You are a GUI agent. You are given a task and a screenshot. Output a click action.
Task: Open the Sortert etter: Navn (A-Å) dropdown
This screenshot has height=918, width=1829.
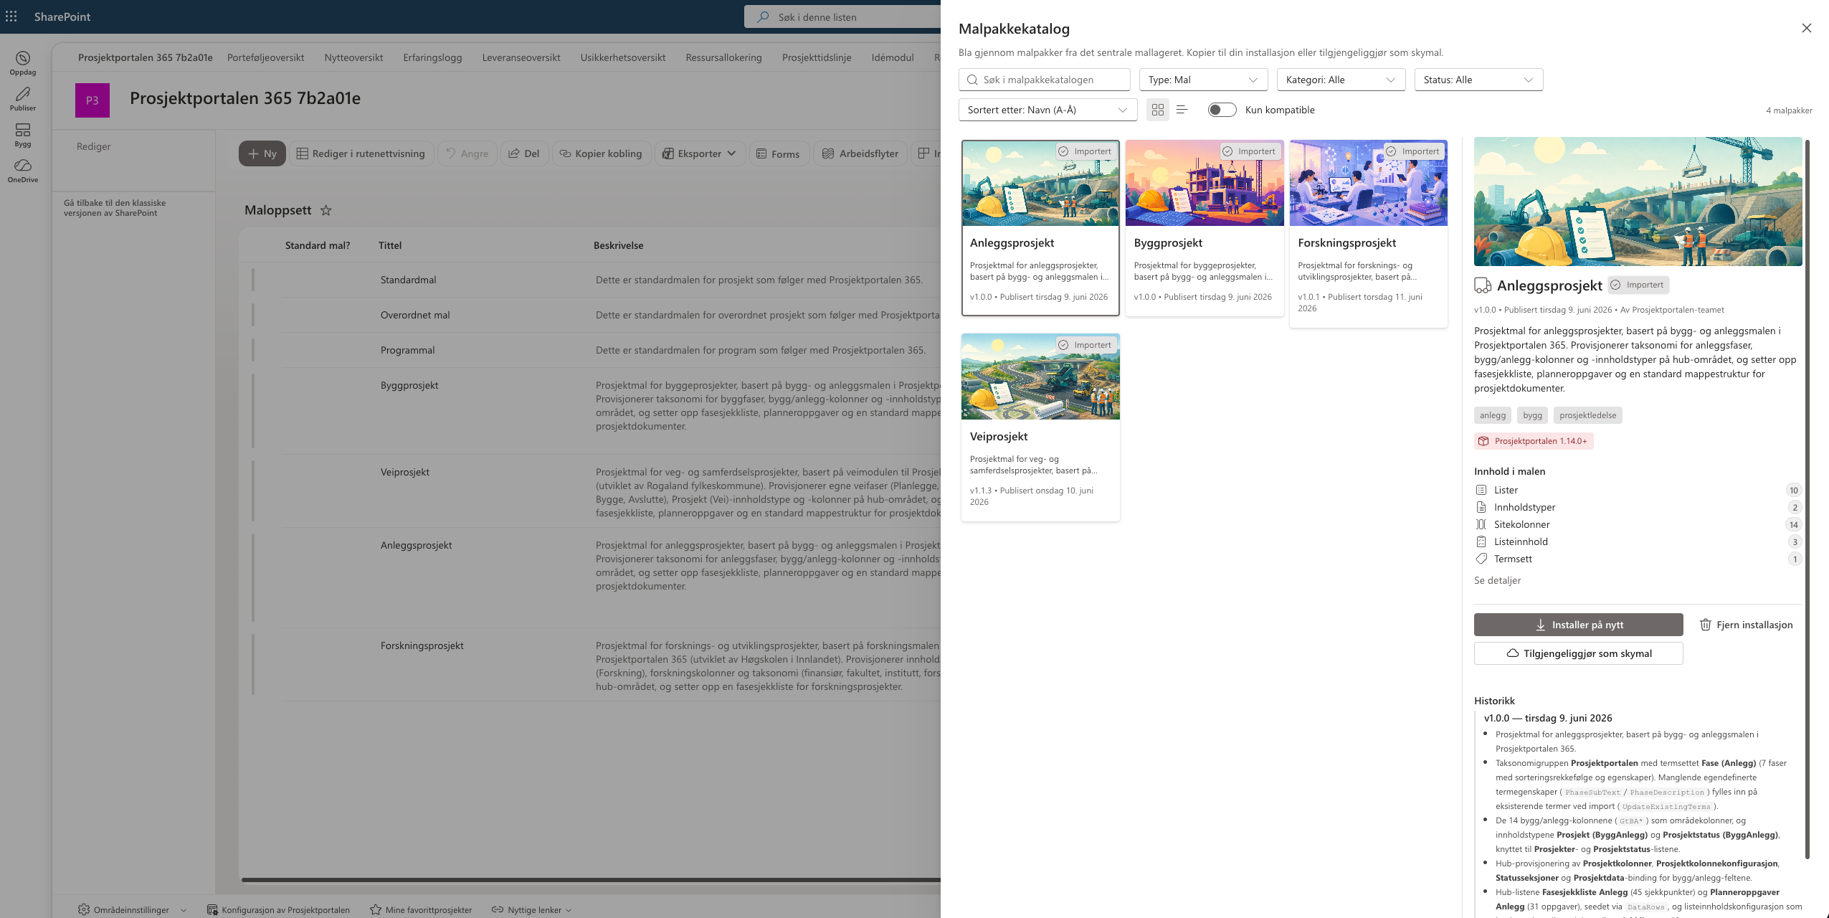click(1047, 110)
